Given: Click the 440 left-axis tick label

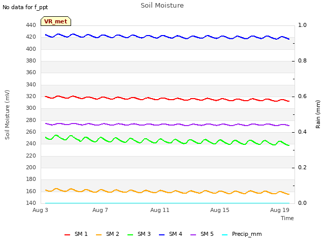Looking at the screenshot, I should coord(31,25).
